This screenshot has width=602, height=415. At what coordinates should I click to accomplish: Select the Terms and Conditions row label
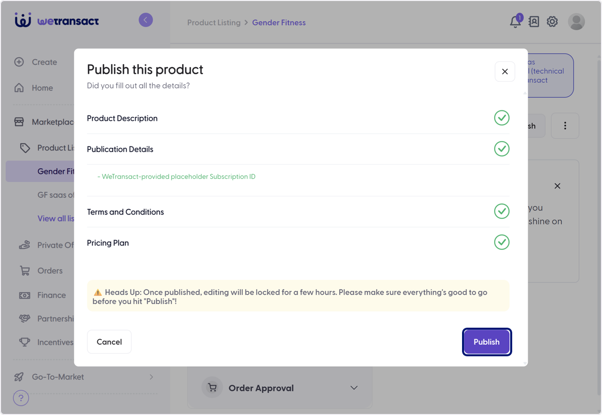125,212
